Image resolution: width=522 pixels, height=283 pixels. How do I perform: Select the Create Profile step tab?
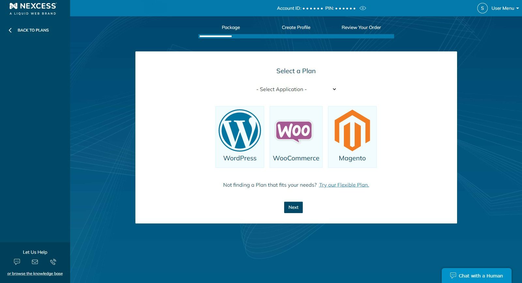click(296, 27)
